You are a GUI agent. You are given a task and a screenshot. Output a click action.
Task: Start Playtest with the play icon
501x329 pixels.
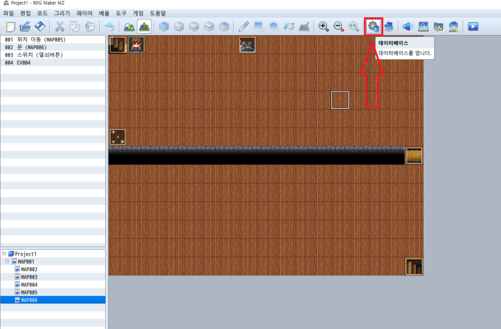(x=473, y=26)
